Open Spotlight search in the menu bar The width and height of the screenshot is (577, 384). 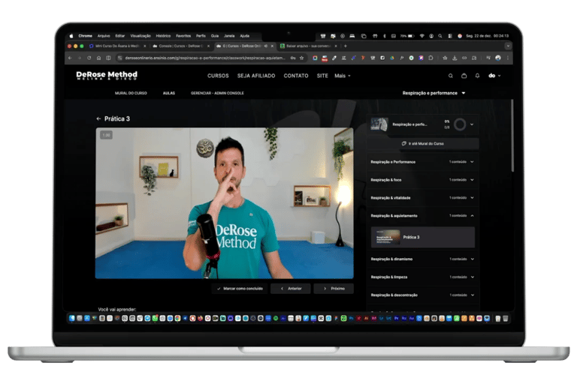(440, 36)
